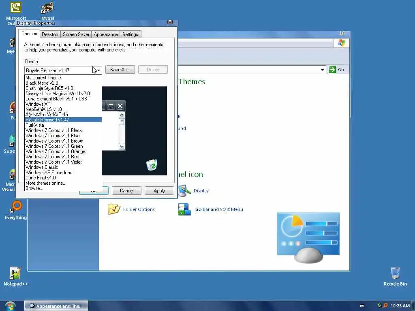Select Windows 7 Colors v1.1 Brown

click(63, 141)
